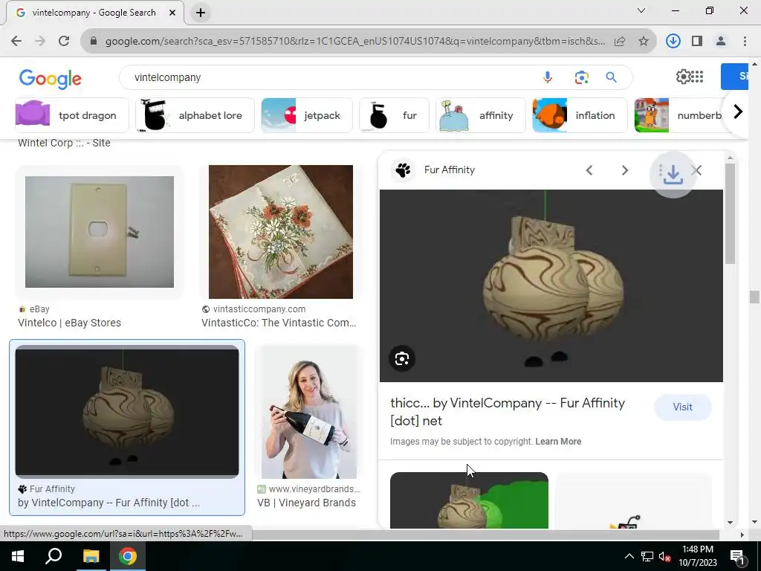The width and height of the screenshot is (761, 571).
Task: Click the Chrome address bar URL
Action: (354, 42)
